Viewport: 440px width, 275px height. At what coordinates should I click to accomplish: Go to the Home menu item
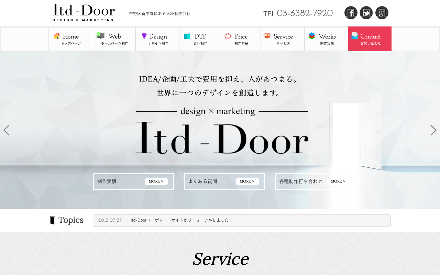[70, 39]
